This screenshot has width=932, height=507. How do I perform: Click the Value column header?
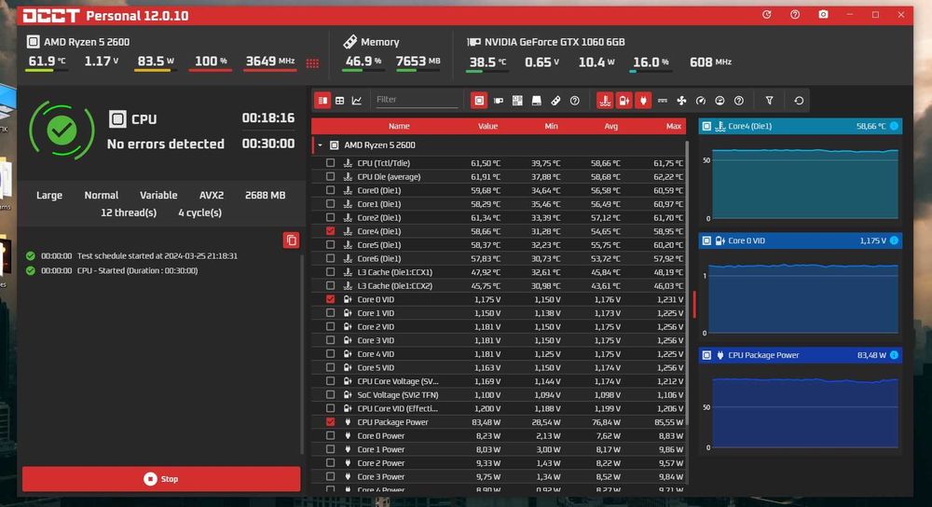click(488, 126)
